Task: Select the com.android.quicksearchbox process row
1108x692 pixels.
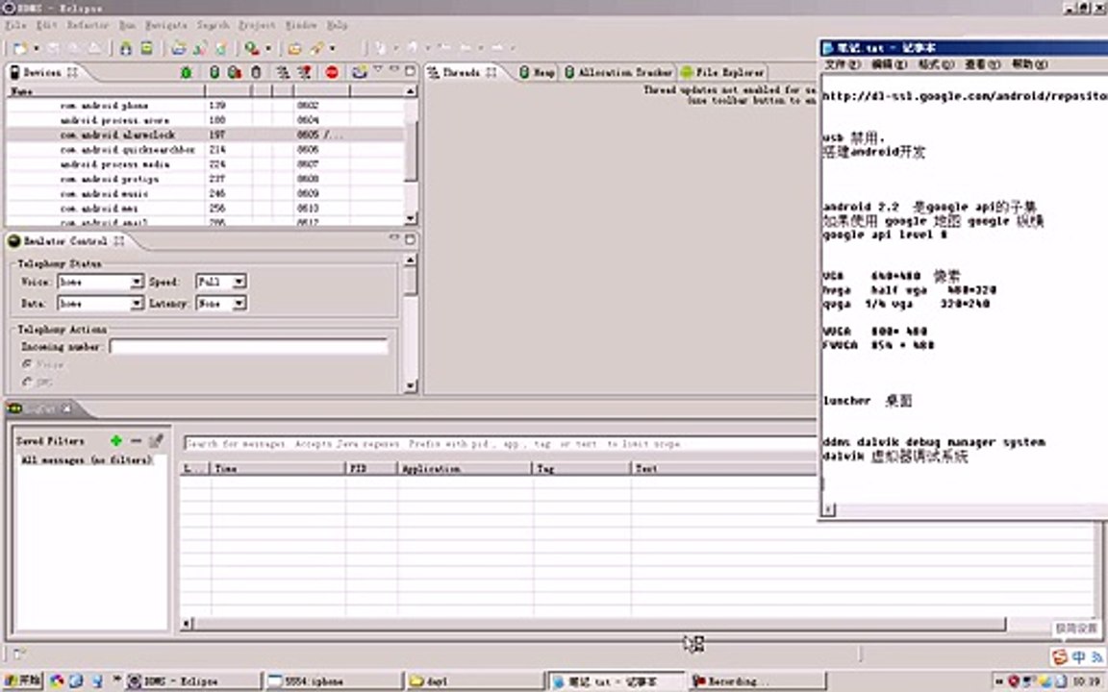Action: tap(205, 150)
